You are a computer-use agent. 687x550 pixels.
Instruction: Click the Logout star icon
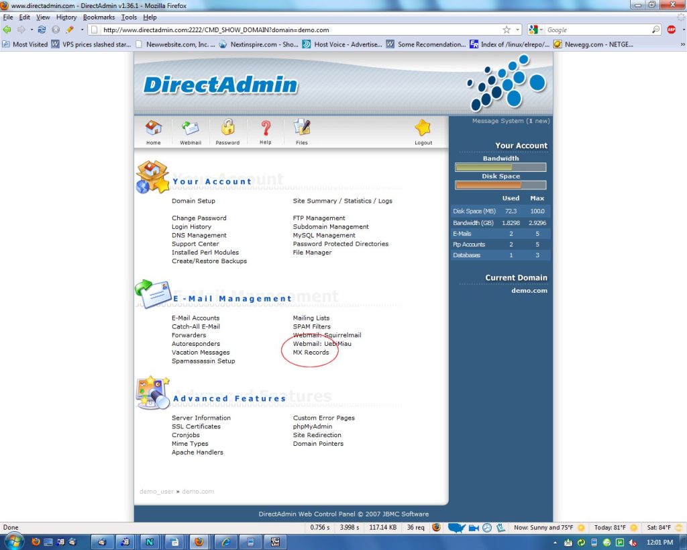click(423, 128)
